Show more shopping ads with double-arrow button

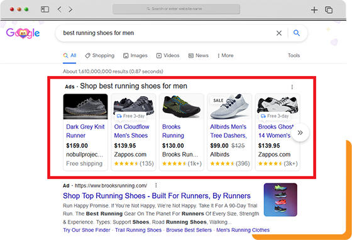(300, 133)
